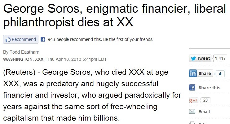230x124 pixels.
Task: Click the Twitter bird icon
Action: [193, 58]
